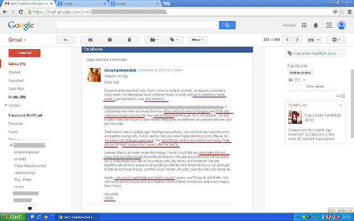Open the Important folder
Screen dimensions: 354x221
[16, 81]
